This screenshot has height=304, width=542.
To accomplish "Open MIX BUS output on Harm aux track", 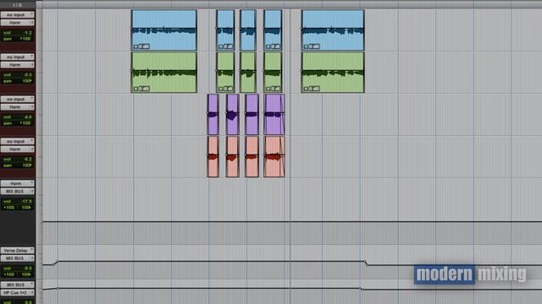I will tap(17, 192).
